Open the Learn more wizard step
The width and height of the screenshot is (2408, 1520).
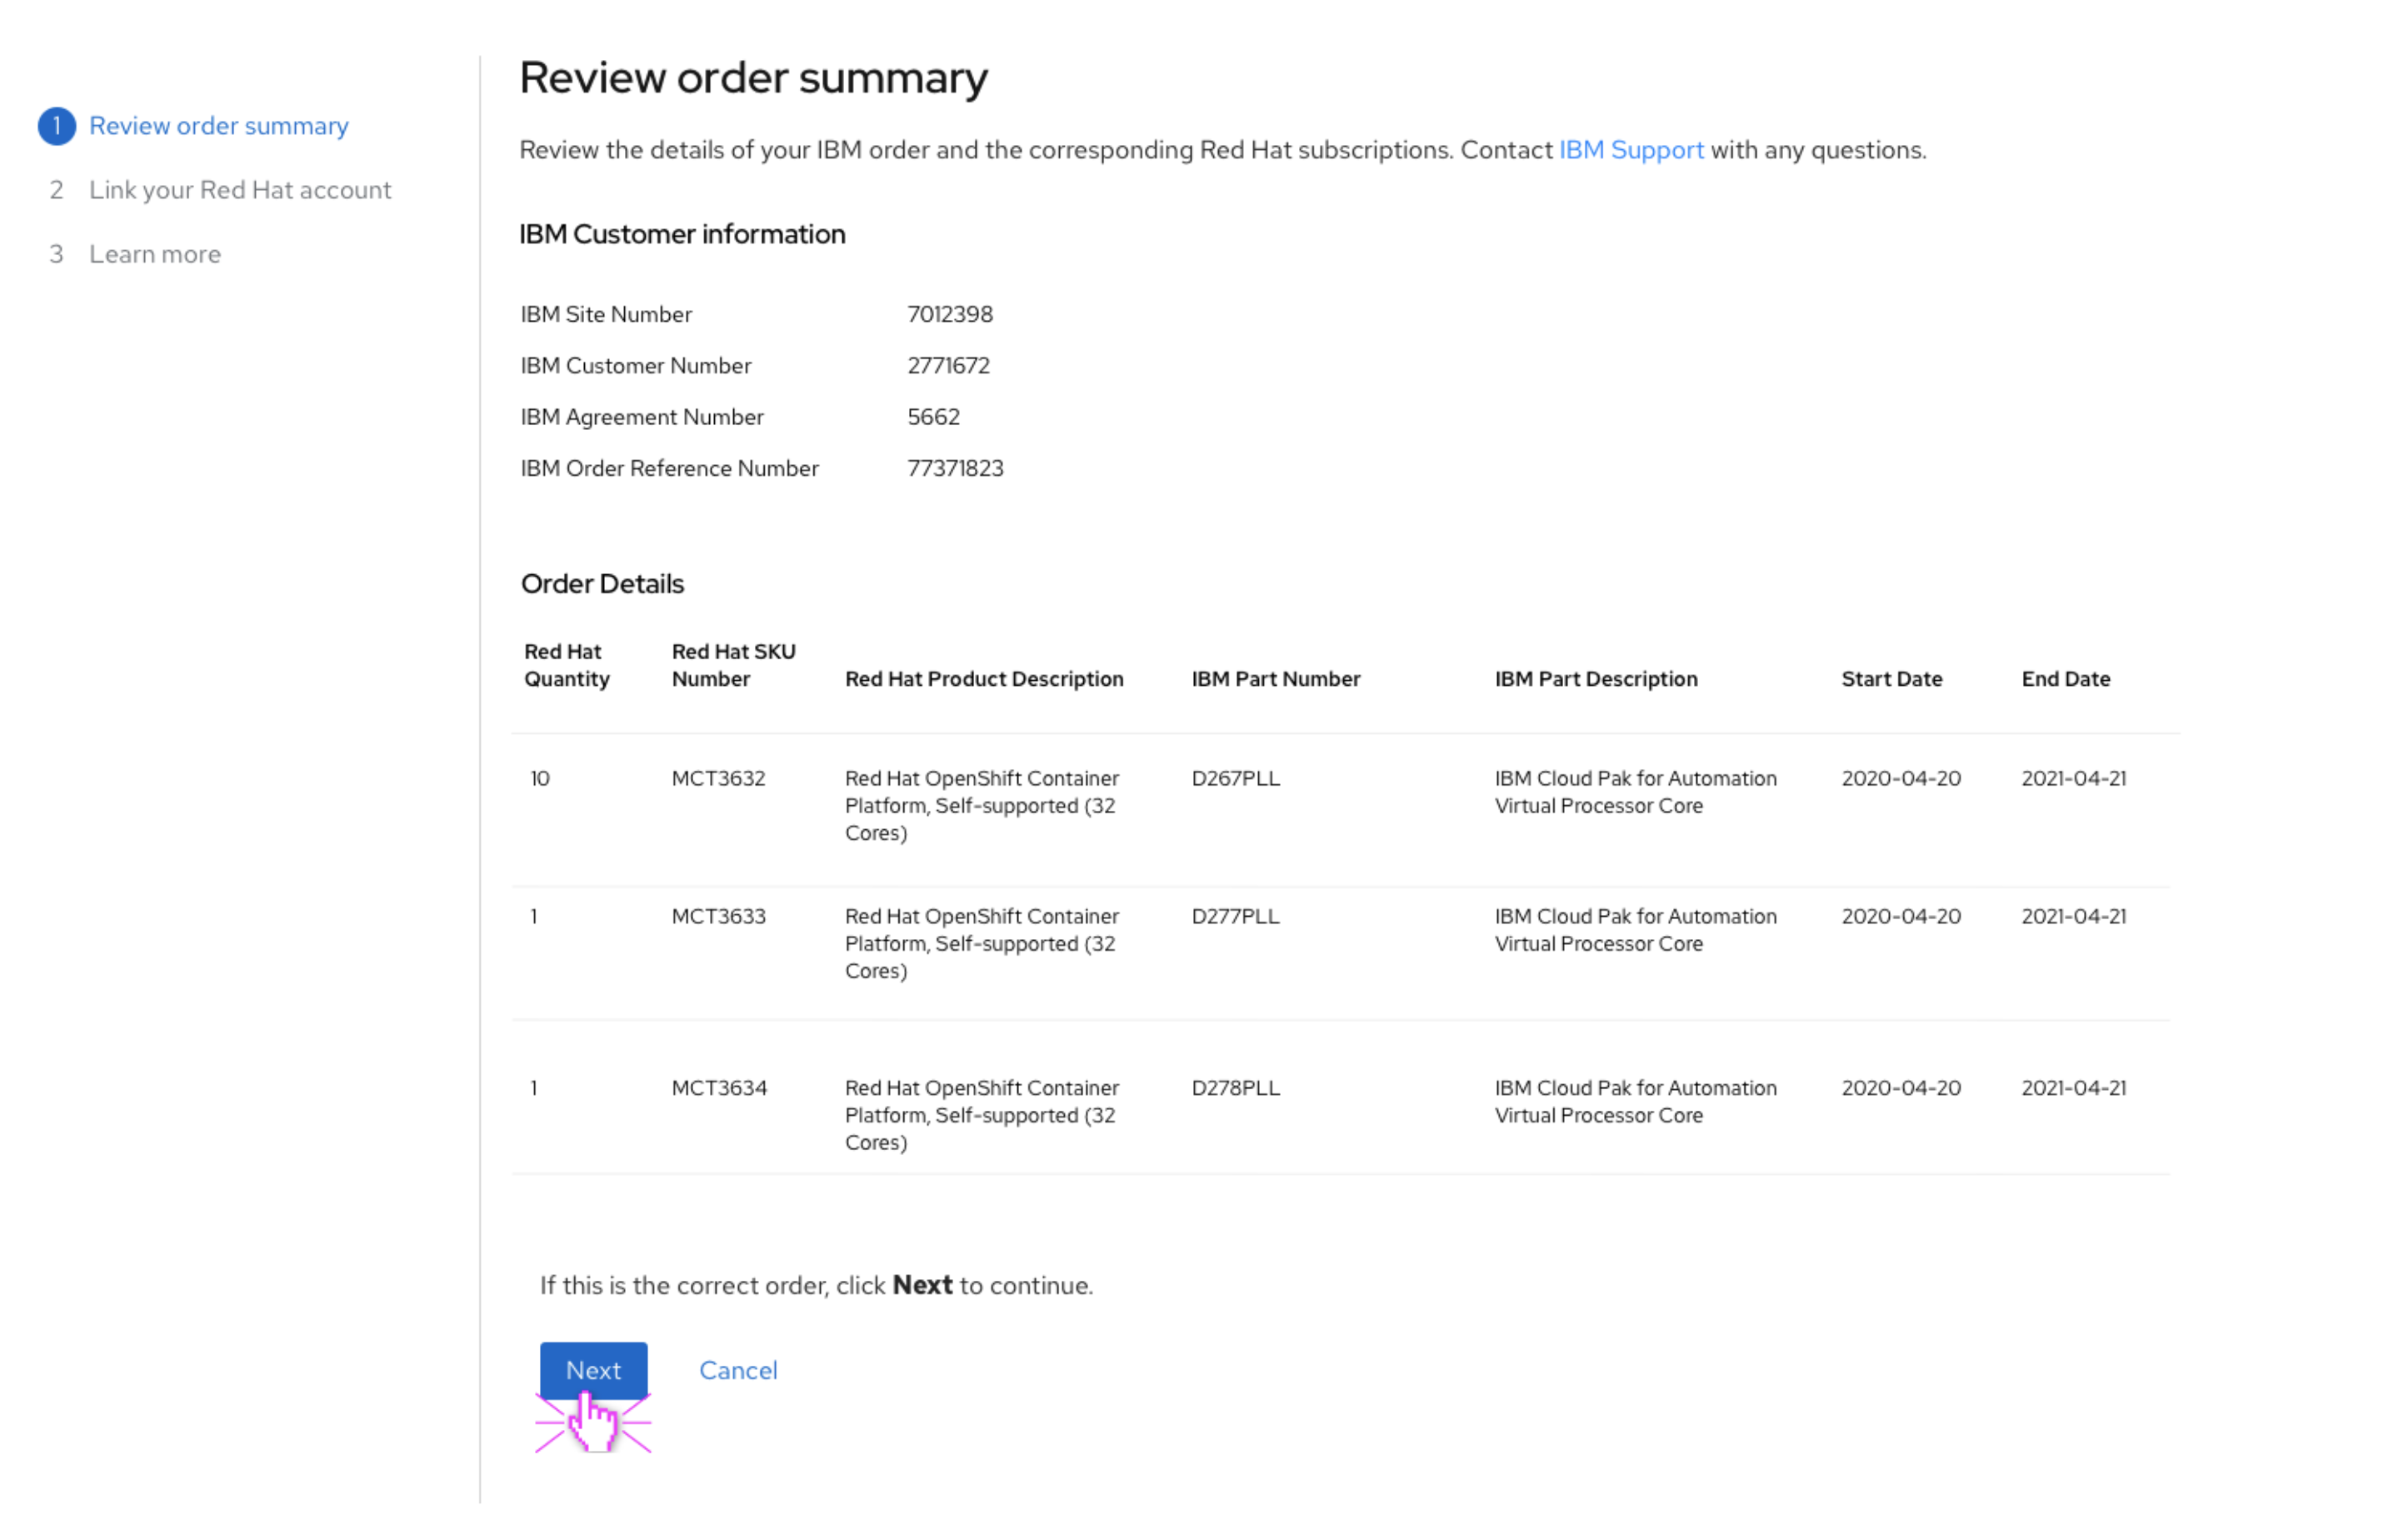pyautogui.click(x=154, y=254)
